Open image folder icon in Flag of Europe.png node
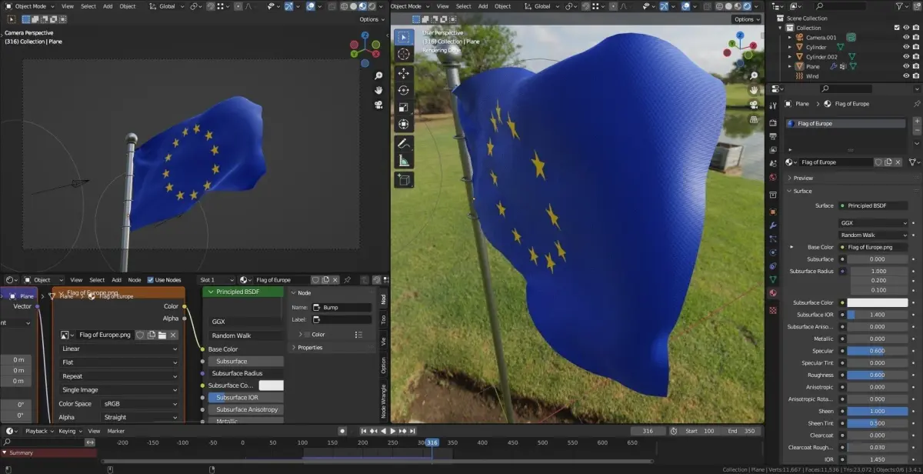Screen dimensions: 923x474 point(162,335)
